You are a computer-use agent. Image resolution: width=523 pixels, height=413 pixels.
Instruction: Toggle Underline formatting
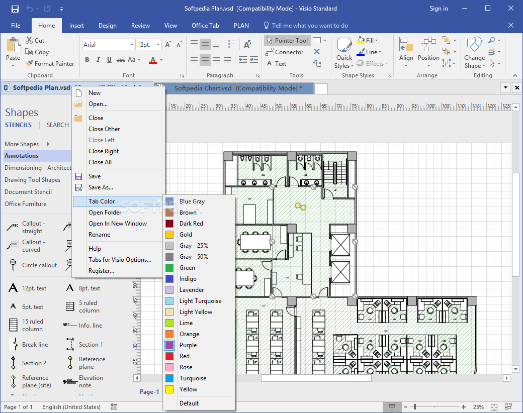(109, 60)
